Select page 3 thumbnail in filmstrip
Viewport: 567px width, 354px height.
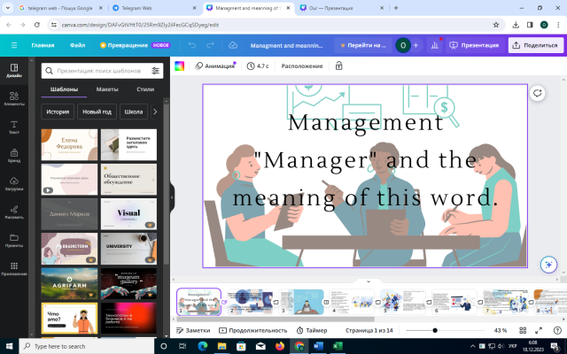pyautogui.click(x=301, y=301)
